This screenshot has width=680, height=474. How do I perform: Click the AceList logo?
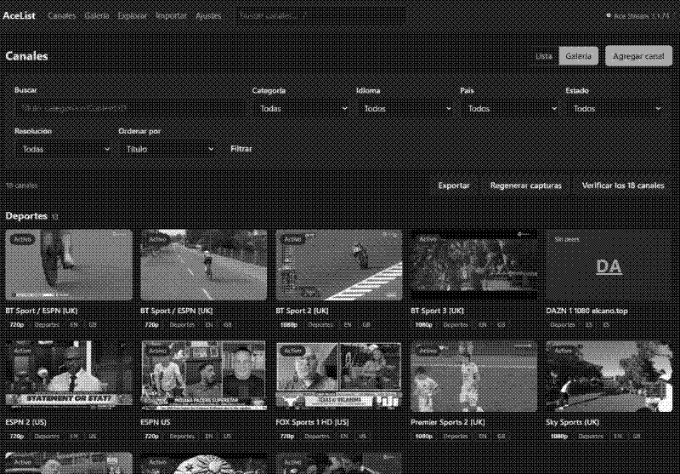[19, 15]
